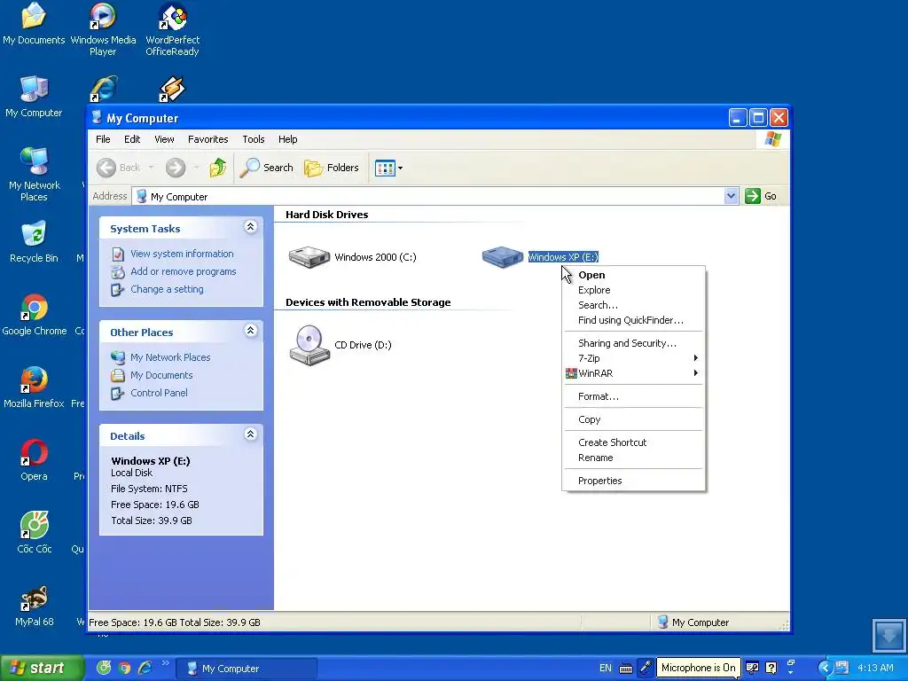Viewport: 908px width, 681px height.
Task: Open the Help menu
Action: [x=288, y=139]
